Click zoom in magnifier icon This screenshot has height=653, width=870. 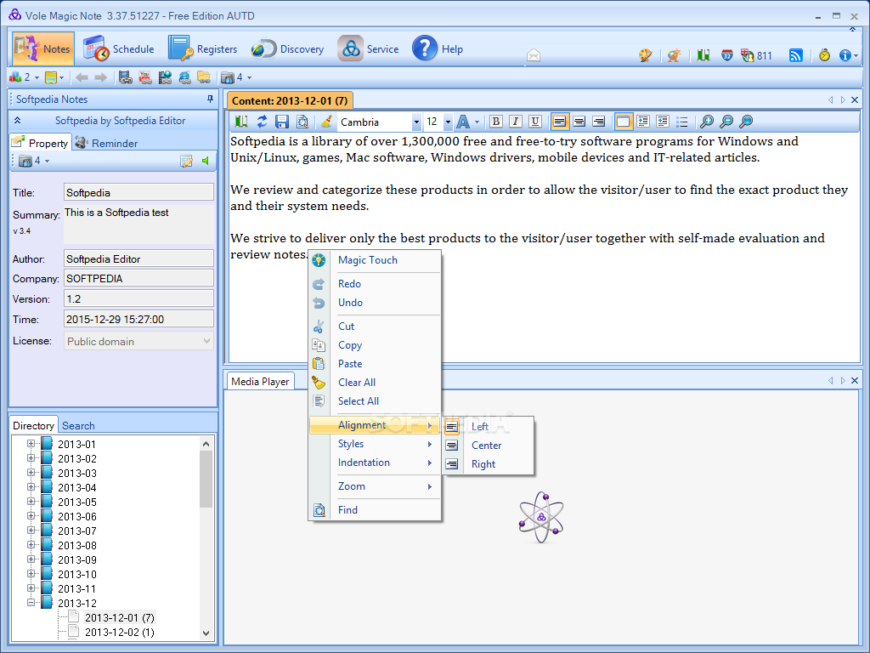point(706,122)
